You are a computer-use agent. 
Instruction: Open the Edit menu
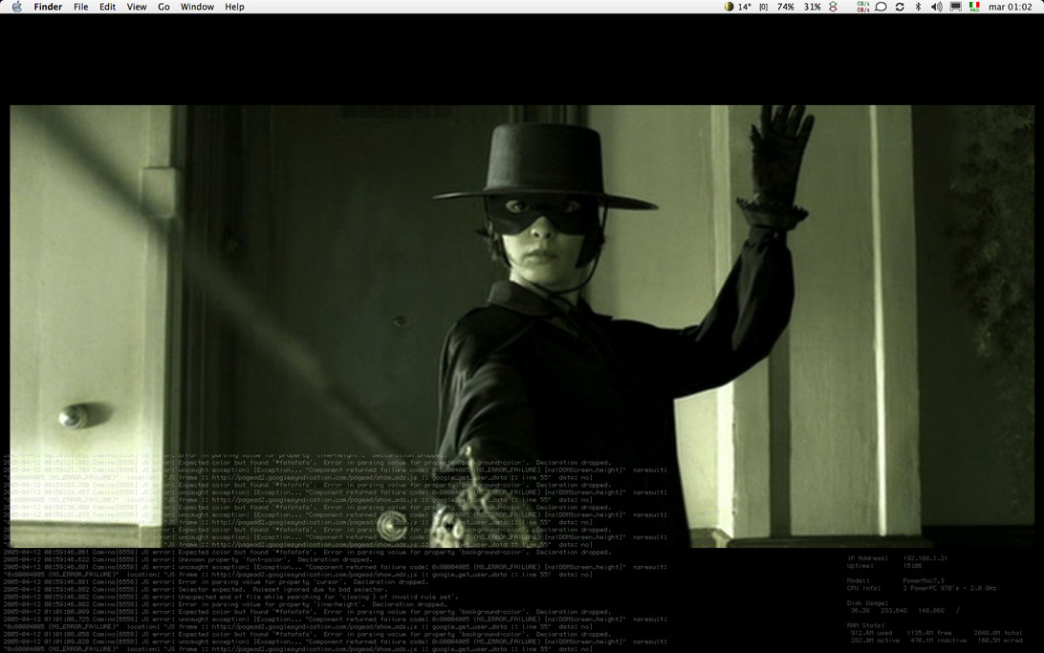tap(108, 7)
